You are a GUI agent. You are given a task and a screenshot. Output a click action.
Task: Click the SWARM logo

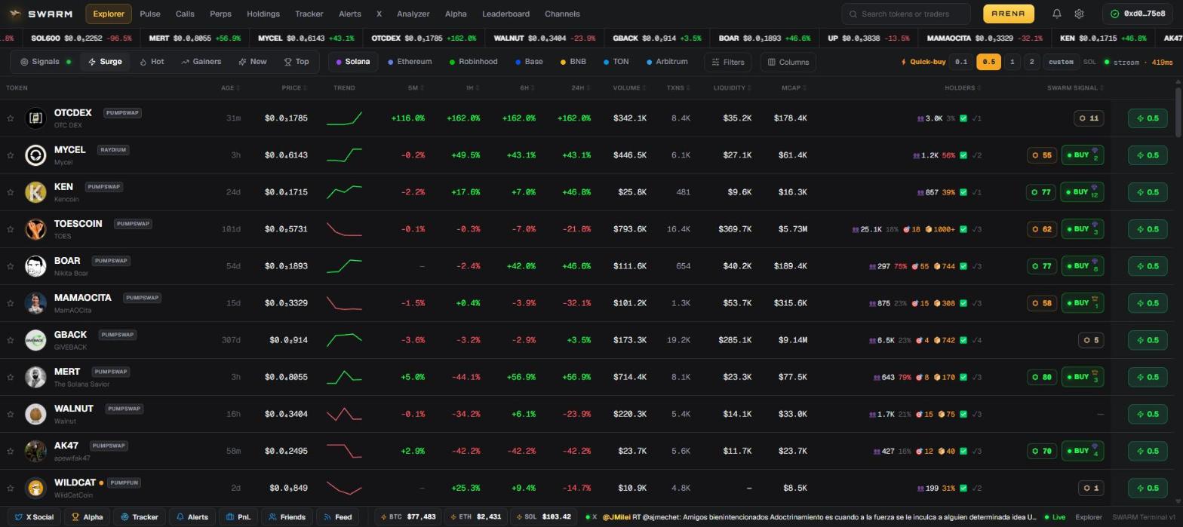41,14
